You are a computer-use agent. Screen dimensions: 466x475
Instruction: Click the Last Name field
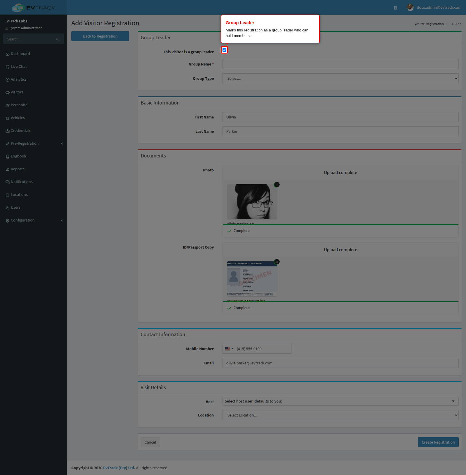click(340, 131)
